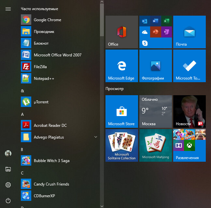Image resolution: width=211 pixels, height=208 pixels.
Task: Open Microsoft Solitaire Collection tile
Action: (122, 145)
